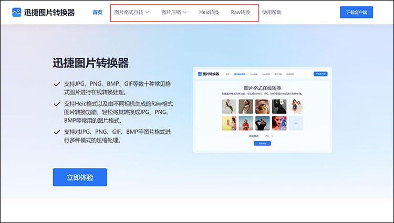Click the 图片转换器 logo inside the preview
The width and height of the screenshot is (394, 223).
(x=209, y=74)
